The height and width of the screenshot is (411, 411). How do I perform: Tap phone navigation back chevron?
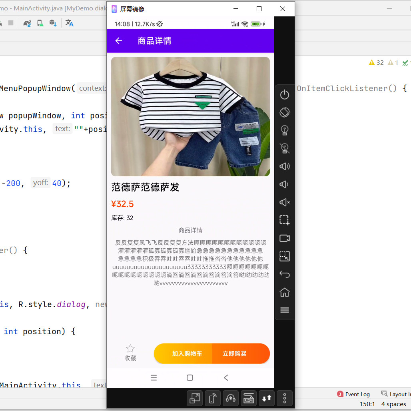pos(226,378)
